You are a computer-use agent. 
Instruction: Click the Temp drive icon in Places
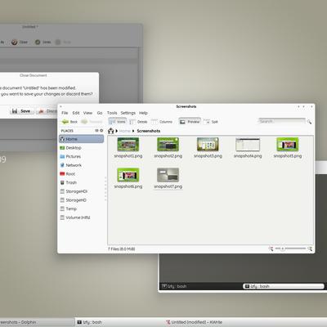(62, 208)
